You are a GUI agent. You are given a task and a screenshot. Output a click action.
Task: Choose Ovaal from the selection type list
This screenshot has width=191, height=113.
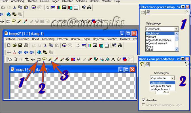(x=150, y=46)
